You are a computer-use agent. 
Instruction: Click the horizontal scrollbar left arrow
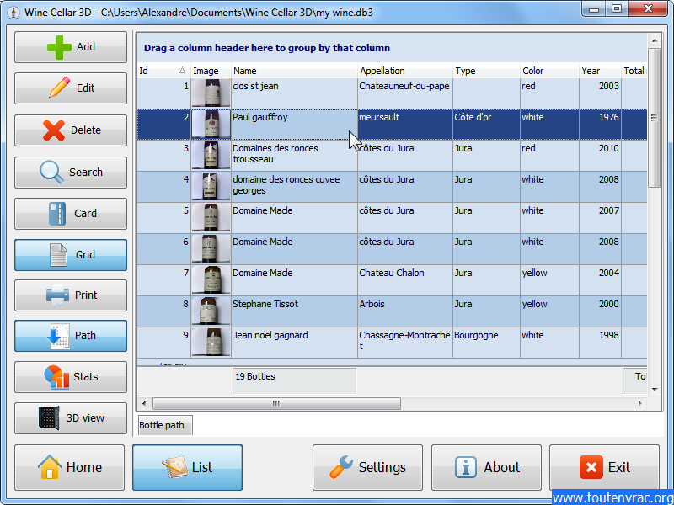click(144, 403)
